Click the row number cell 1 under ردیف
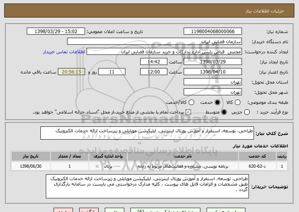Screen dimensions: 299x212 (282, 166)
